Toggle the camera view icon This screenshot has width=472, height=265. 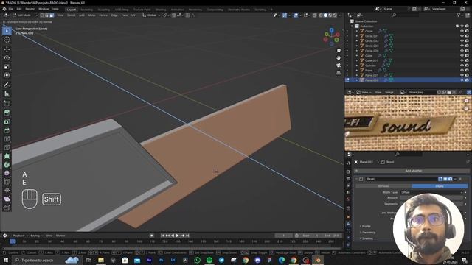[x=339, y=66]
